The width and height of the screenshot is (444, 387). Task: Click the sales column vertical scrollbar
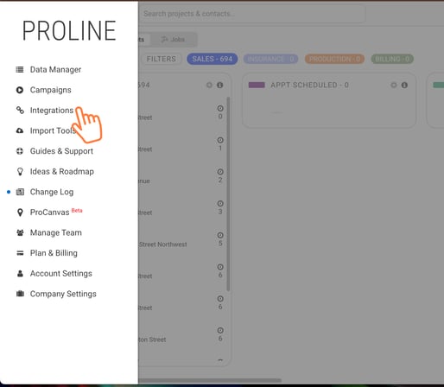click(228, 193)
